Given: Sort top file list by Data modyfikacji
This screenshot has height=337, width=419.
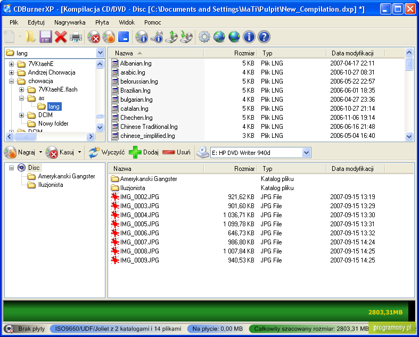Looking at the screenshot, I should pos(356,53).
